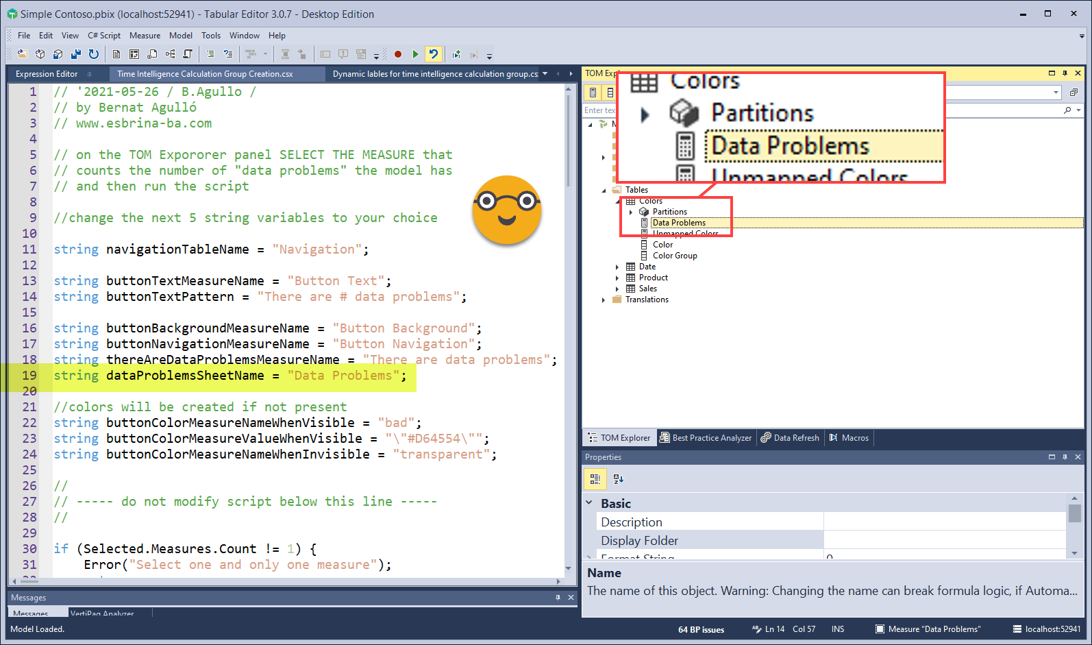1092x645 pixels.
Task: Collapse the Basic properties section
Action: click(589, 503)
